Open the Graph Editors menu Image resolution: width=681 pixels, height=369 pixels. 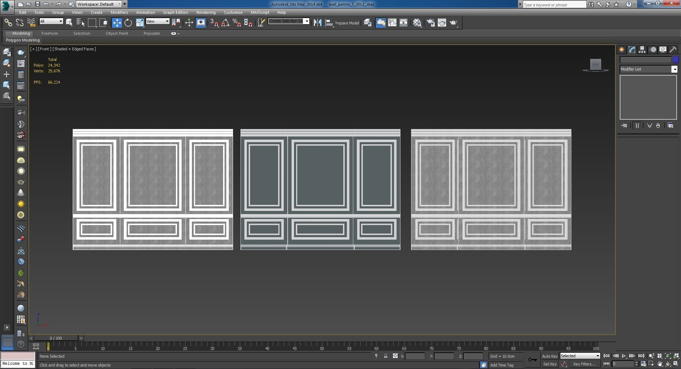[x=176, y=12]
